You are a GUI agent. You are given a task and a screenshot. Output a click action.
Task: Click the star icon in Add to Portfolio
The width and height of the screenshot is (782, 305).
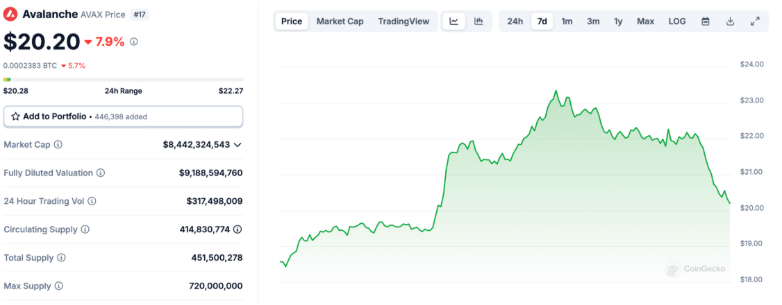[15, 116]
